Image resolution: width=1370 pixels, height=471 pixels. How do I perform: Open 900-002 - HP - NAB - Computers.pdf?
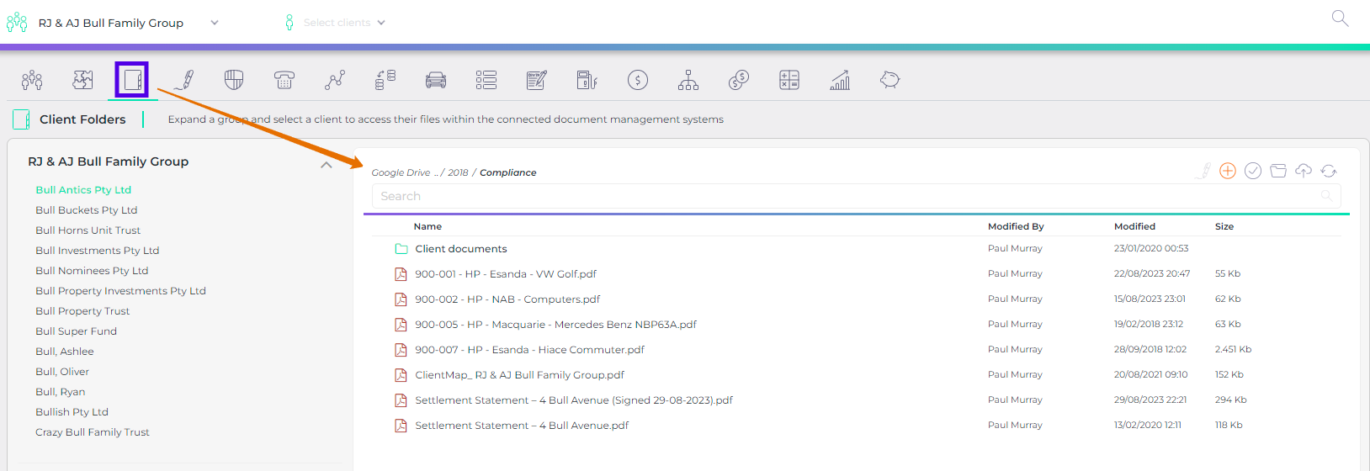507,299
